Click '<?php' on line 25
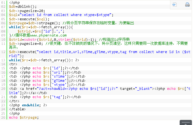The height and width of the screenshot is (125, 193). 14,114
